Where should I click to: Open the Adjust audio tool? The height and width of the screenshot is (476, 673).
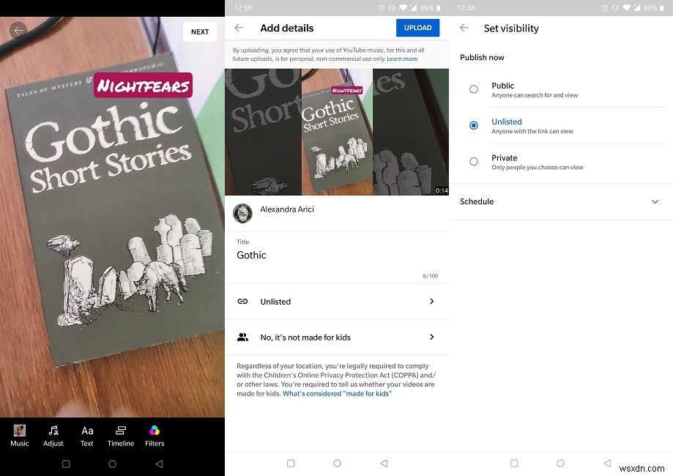(53, 436)
